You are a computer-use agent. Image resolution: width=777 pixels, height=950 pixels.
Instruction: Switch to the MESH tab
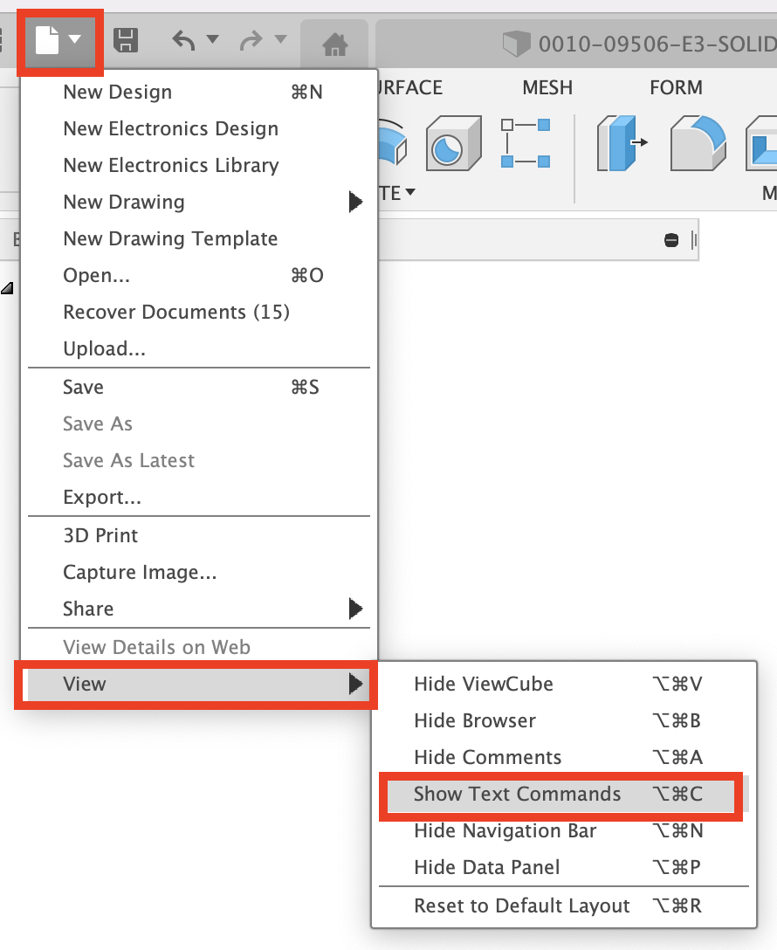point(547,88)
